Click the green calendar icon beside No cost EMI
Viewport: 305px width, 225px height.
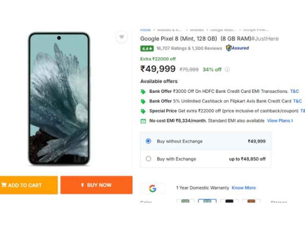143,121
